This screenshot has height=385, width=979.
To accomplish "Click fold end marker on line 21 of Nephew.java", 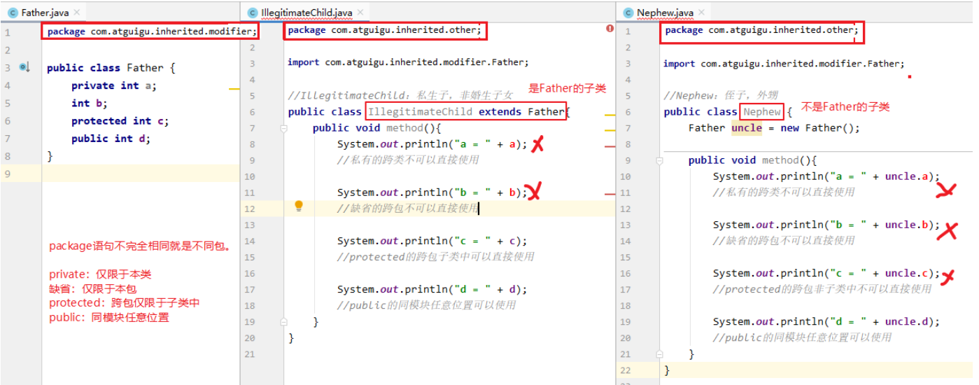I will pyautogui.click(x=659, y=354).
